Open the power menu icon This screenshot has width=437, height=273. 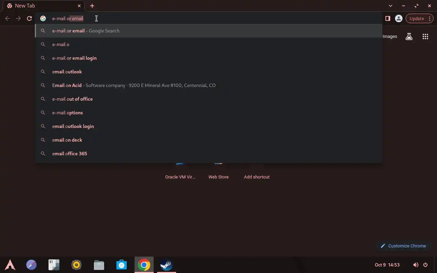click(425, 265)
